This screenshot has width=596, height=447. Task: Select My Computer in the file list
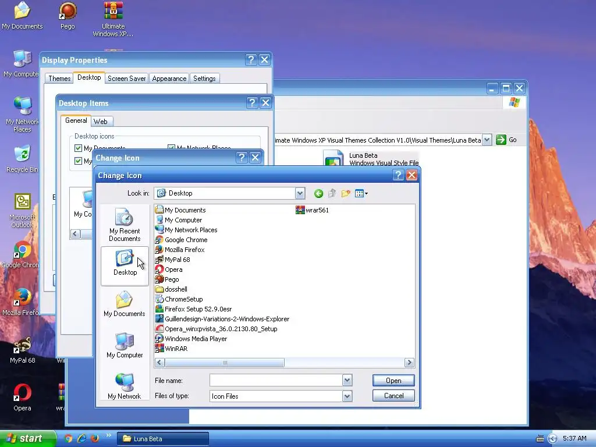(x=179, y=220)
